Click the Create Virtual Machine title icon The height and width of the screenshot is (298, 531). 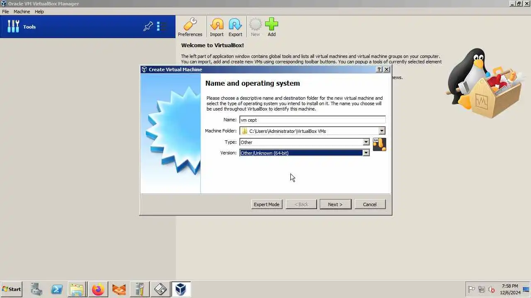pos(144,70)
